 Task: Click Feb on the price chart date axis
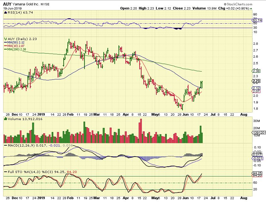70,114
